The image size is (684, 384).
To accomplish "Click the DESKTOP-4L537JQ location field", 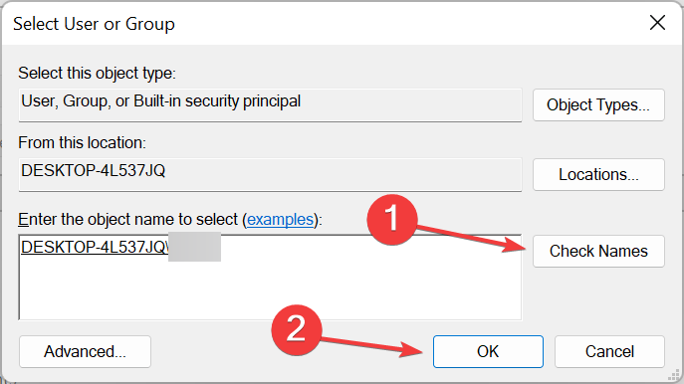I will pos(270,174).
